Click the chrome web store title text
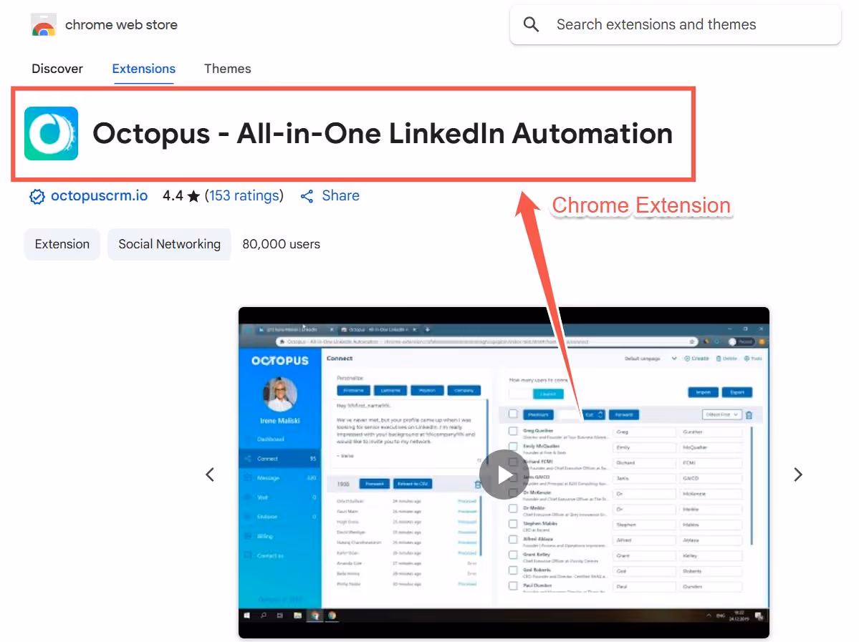Viewport: 859px width, 642px height. click(121, 24)
